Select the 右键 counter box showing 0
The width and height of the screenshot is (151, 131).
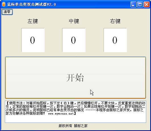point(115,40)
